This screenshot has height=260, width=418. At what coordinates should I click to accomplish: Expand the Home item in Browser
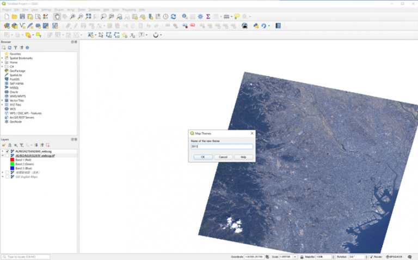coord(2,63)
